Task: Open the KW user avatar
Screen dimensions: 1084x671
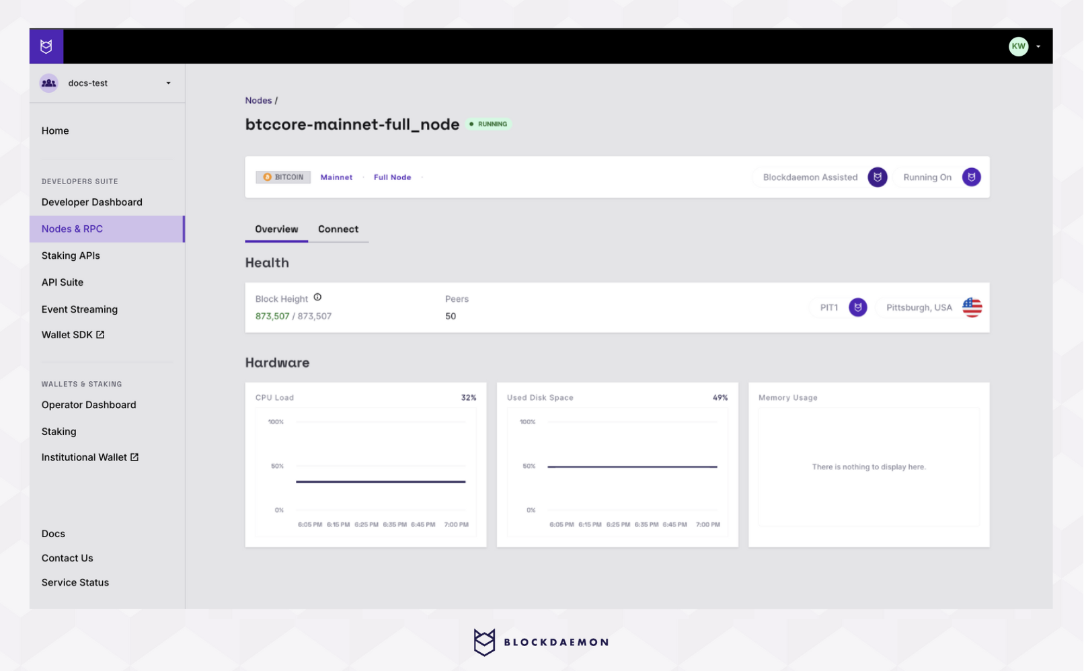Action: pos(1018,46)
